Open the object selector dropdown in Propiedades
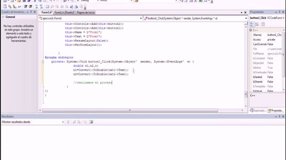The width and height of the screenshot is (286, 160). 284,18
